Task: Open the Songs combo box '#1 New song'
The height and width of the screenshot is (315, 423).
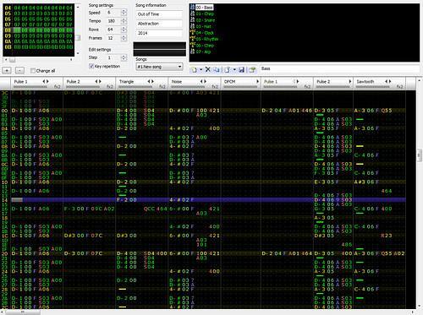Action: [x=159, y=67]
